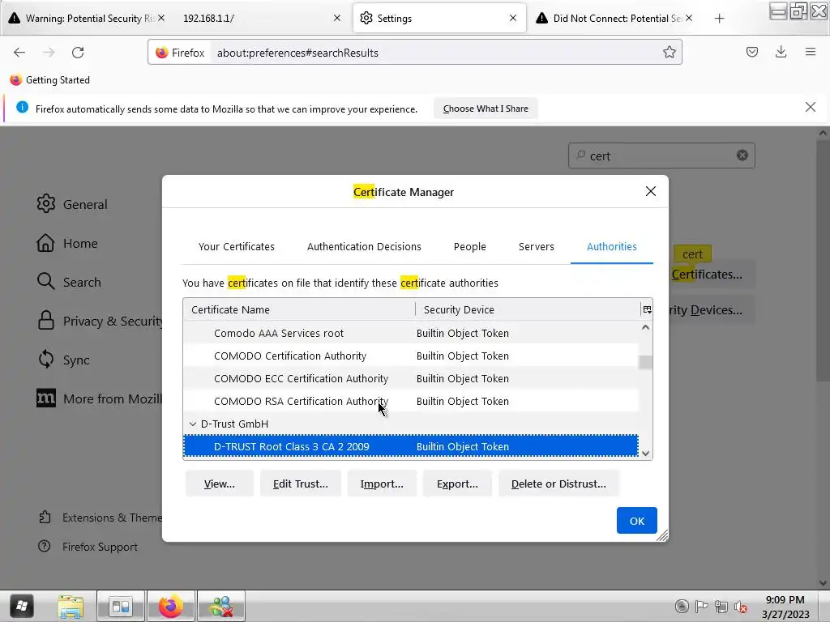The image size is (830, 622).
Task: Open Windows Explorer from taskbar
Action: click(71, 606)
